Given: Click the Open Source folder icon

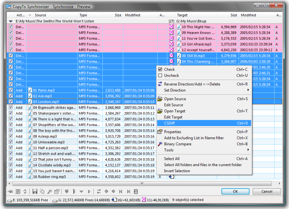Looking at the screenshot, I should coord(161,99).
